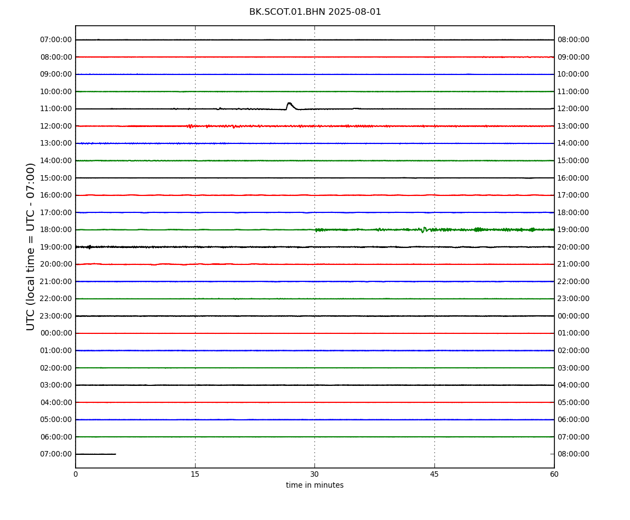Select UTC axis label 12:00:00

click(56, 126)
